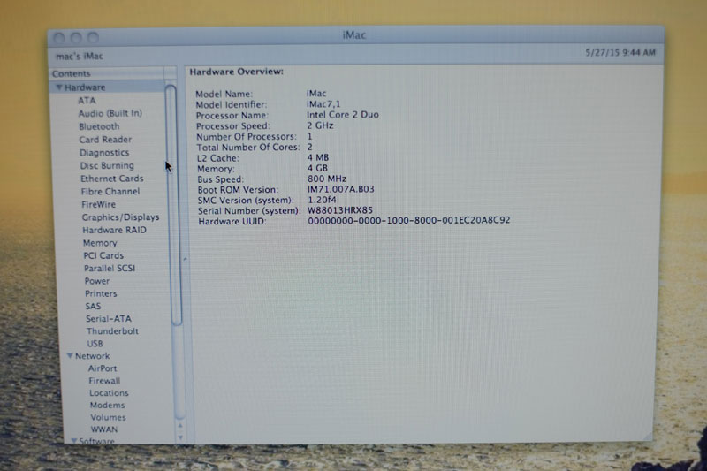
Task: Open the Audio (Built In) section
Action: pos(110,113)
